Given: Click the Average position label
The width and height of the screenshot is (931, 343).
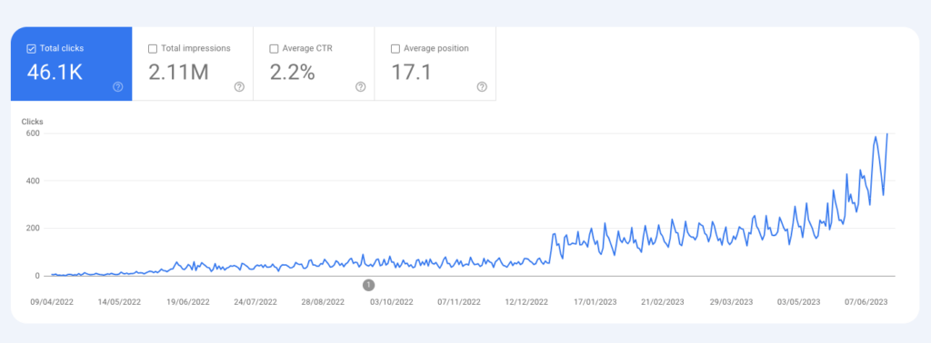Looking at the screenshot, I should pyautogui.click(x=436, y=49).
